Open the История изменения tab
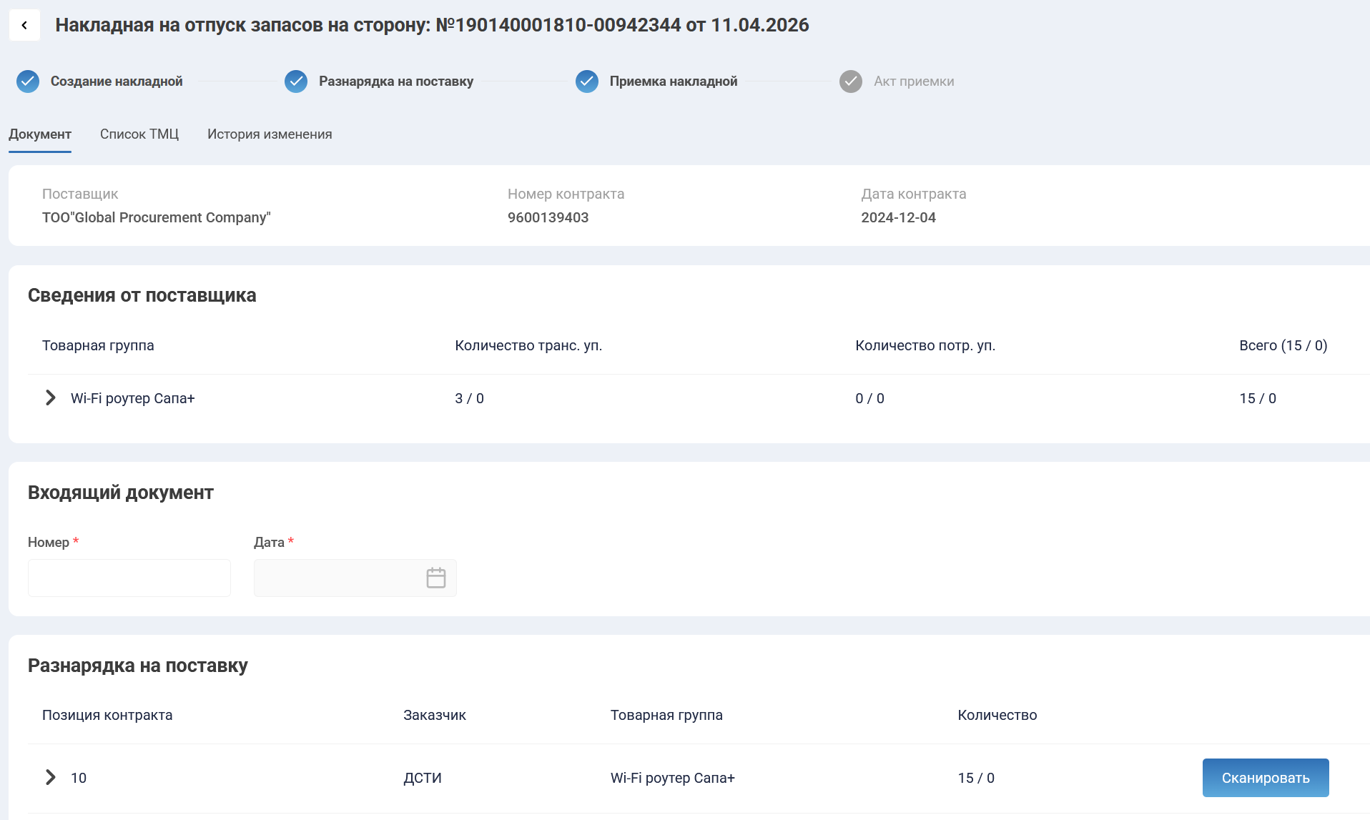The width and height of the screenshot is (1370, 820). (270, 134)
